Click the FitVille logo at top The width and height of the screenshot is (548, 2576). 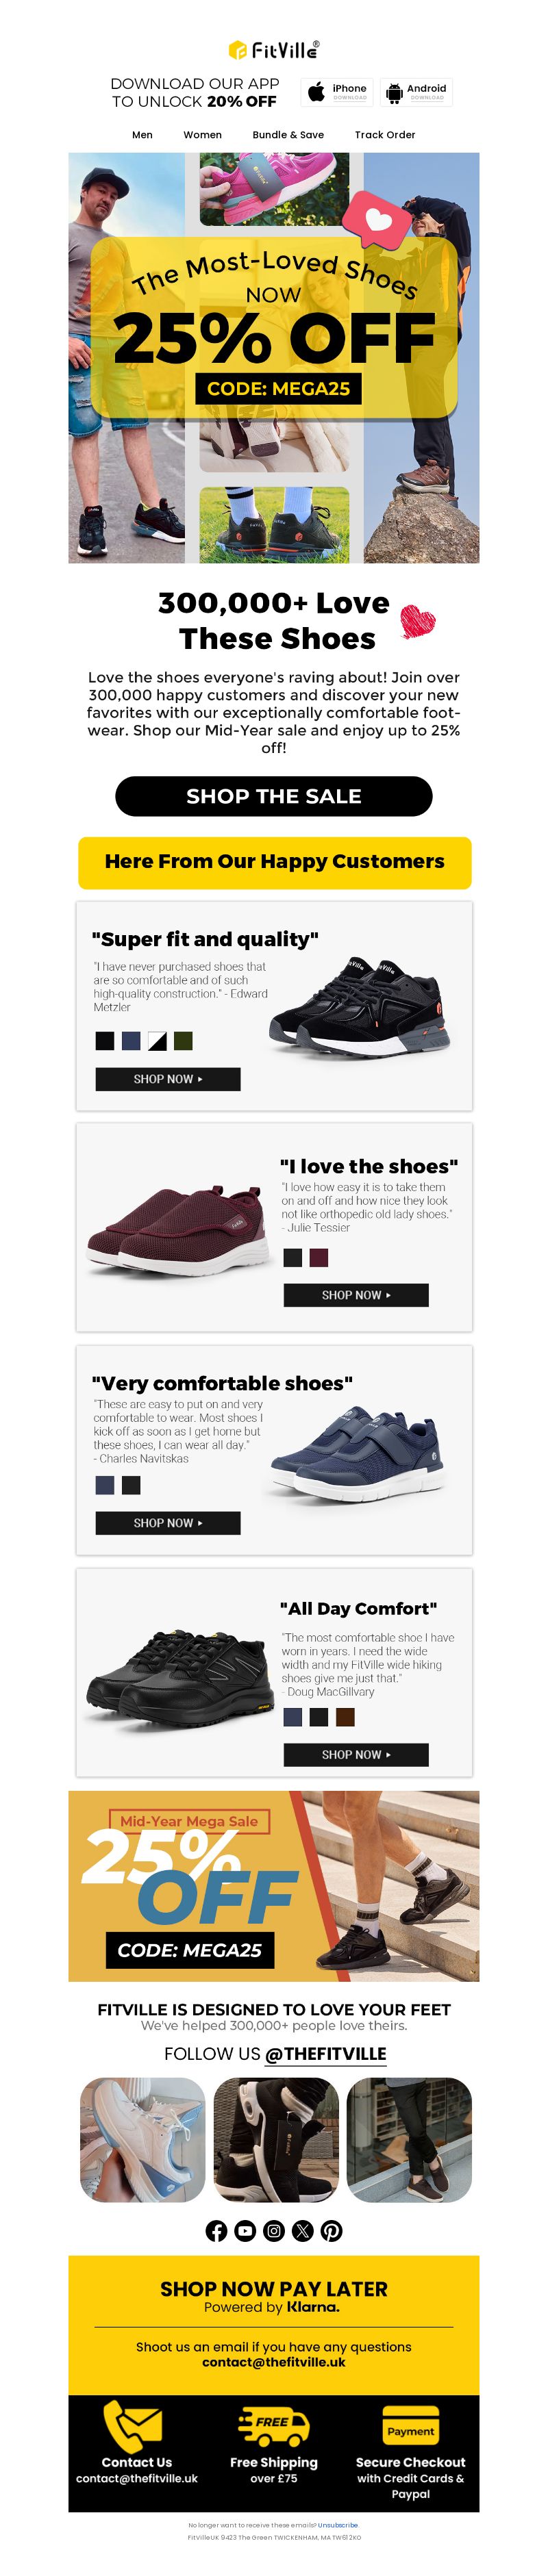[274, 49]
